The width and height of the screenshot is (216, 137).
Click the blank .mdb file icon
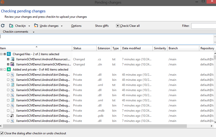(x=12, y=110)
